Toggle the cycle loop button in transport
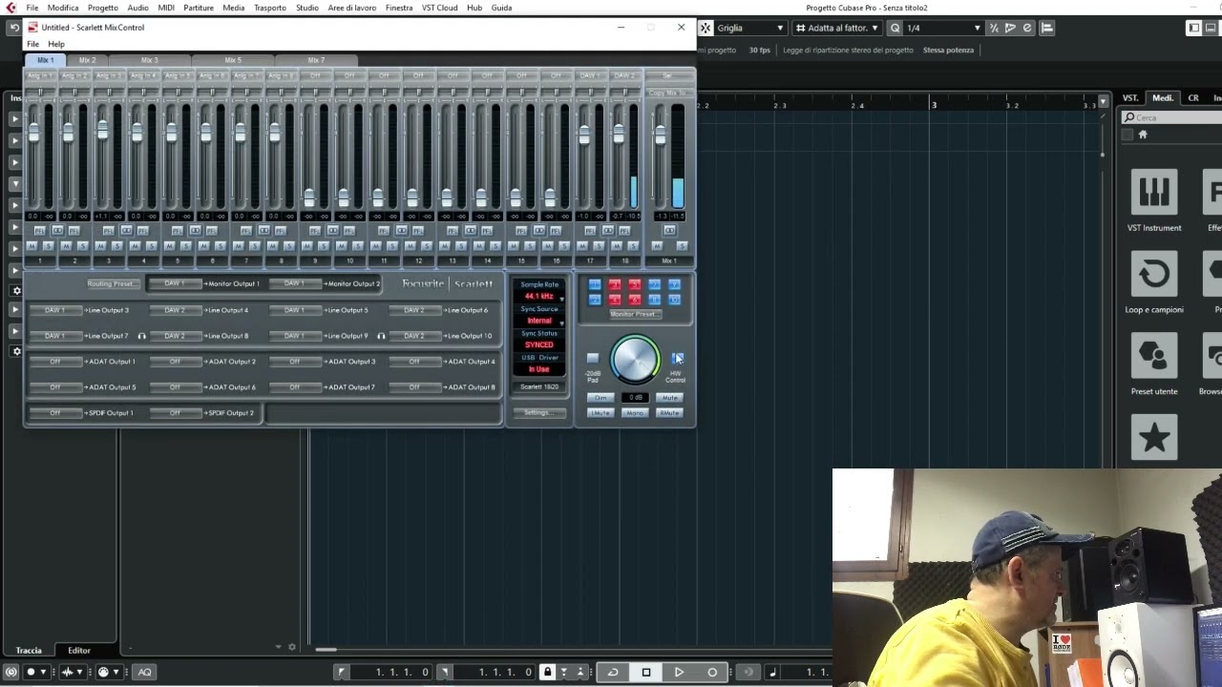This screenshot has width=1222, height=687. 613,672
